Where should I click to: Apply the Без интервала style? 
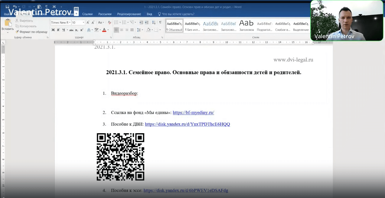193,26
